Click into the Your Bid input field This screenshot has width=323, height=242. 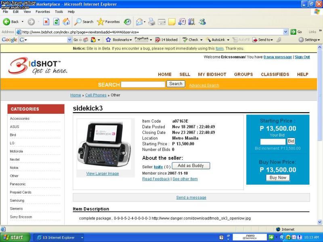pyautogui.click(x=273, y=142)
